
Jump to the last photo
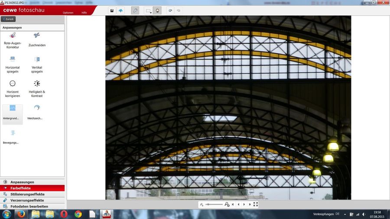tap(250, 204)
